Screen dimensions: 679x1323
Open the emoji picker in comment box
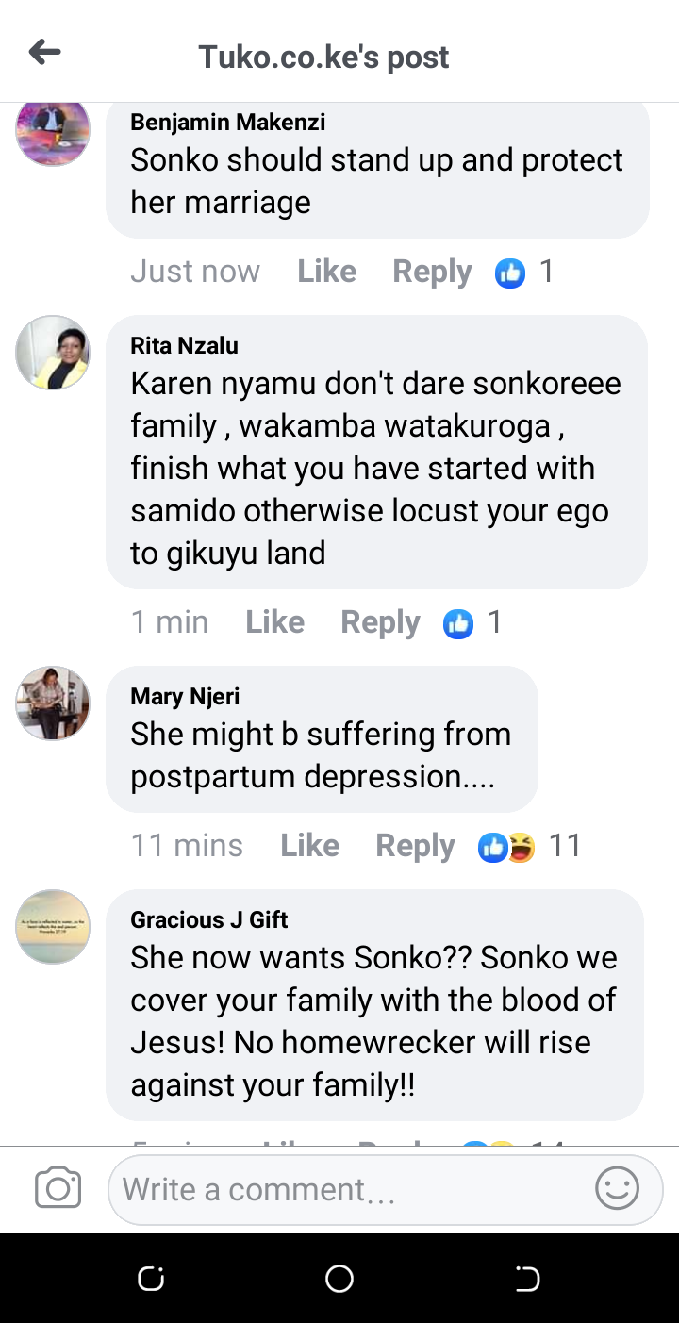[617, 1188]
